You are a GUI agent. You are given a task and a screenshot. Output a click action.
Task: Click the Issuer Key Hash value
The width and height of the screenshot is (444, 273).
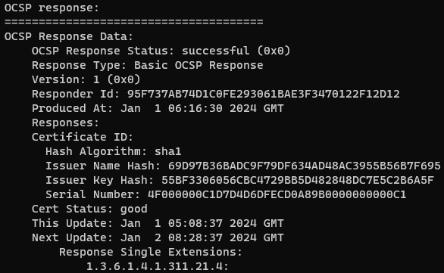pos(298,180)
